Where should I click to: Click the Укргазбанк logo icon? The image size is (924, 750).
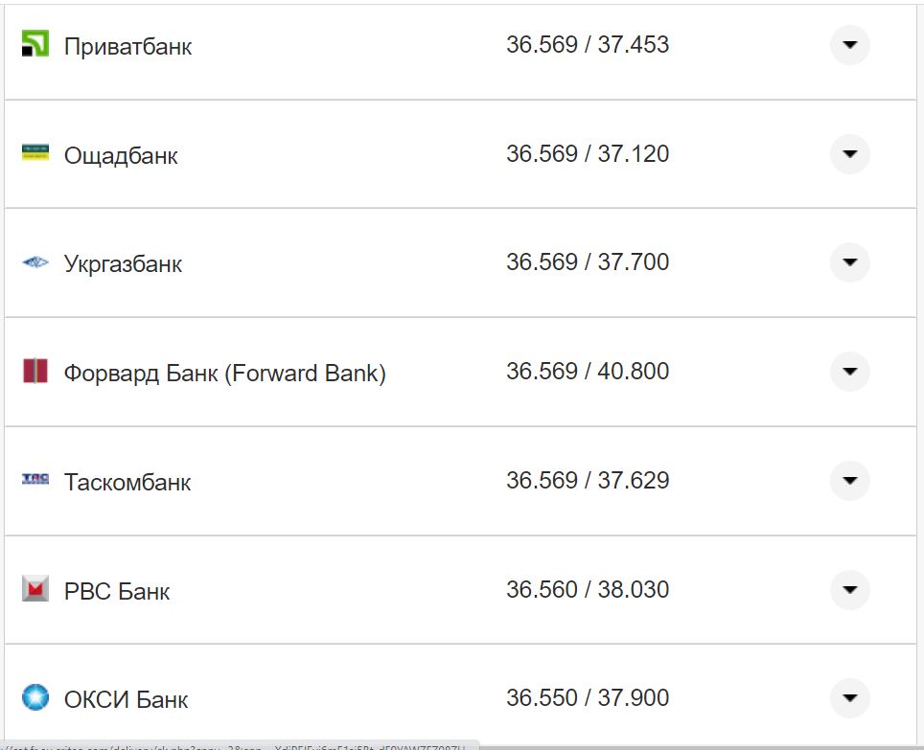click(35, 262)
